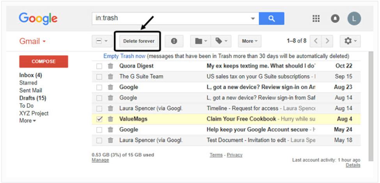380x183 pixels.
Task: Go to the newer page arrow
Action: (316, 41)
